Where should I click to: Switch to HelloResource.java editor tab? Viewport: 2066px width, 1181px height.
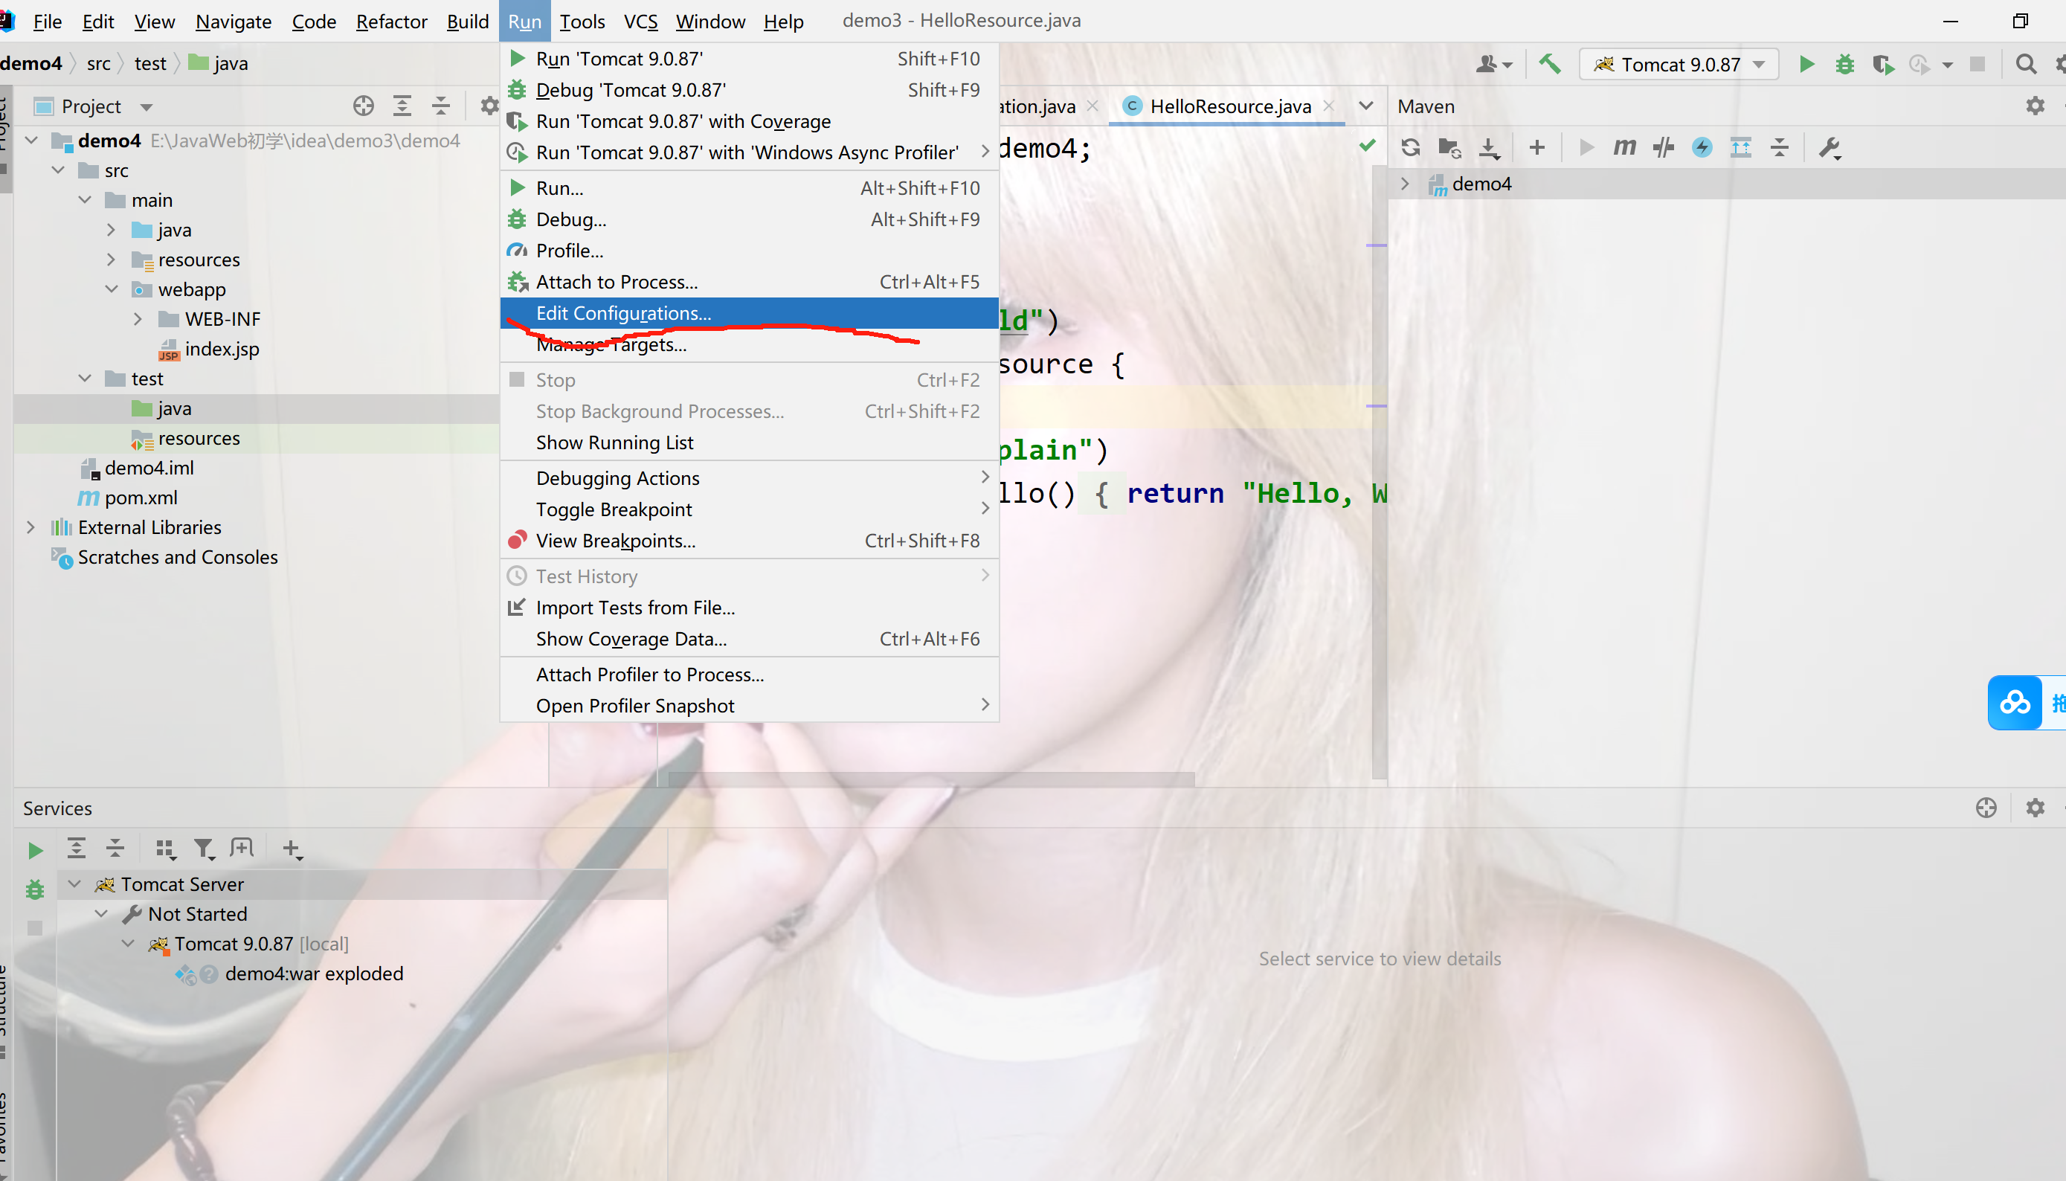pyautogui.click(x=1229, y=106)
